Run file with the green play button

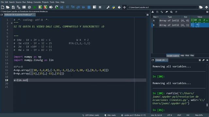click(x=35, y=7)
